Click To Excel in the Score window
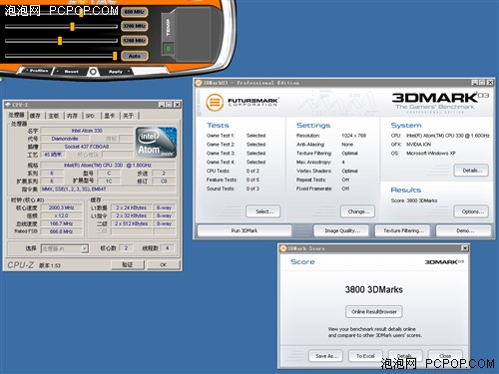The image size is (499, 374). pos(365,356)
